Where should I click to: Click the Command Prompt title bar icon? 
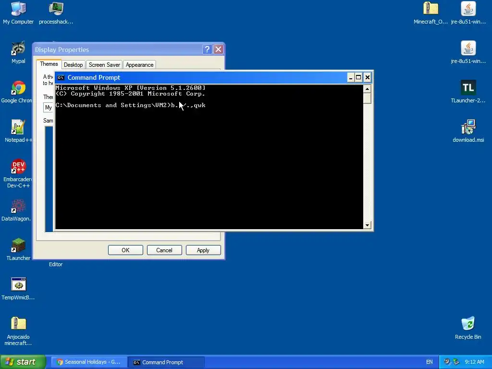pyautogui.click(x=61, y=77)
